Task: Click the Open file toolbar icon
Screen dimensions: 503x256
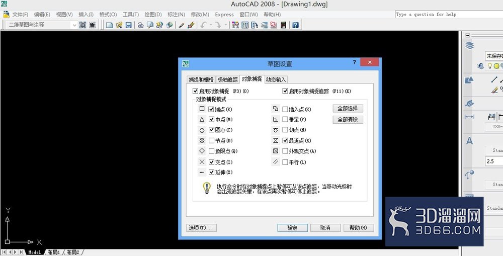Action: click(119, 25)
